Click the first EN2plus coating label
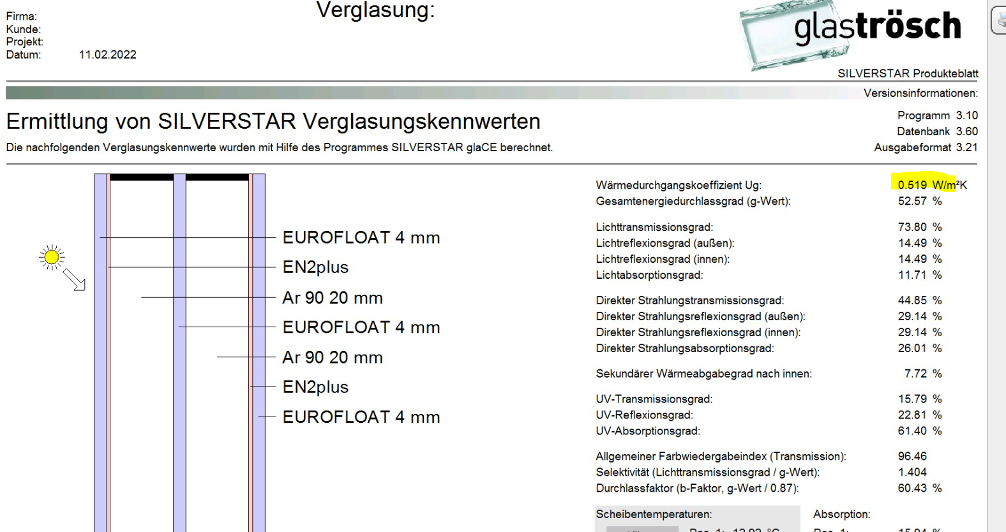 pyautogui.click(x=315, y=267)
